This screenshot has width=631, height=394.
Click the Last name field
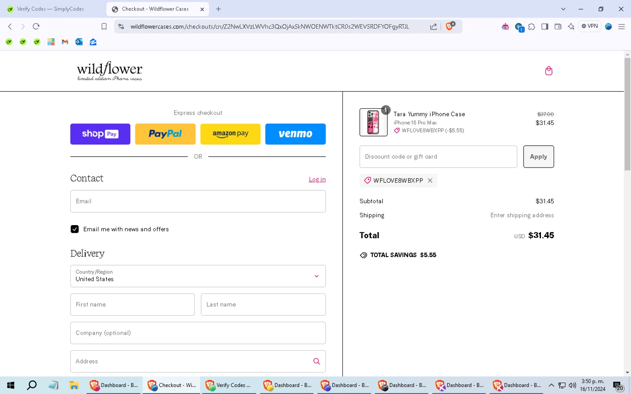point(263,305)
